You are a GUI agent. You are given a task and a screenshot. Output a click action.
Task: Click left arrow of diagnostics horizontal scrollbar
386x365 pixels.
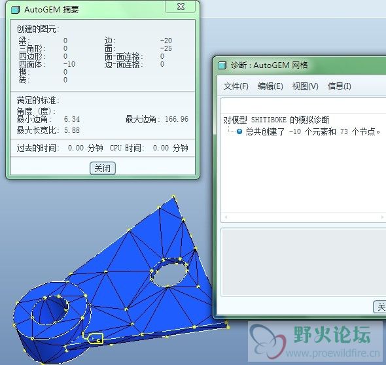click(226, 217)
